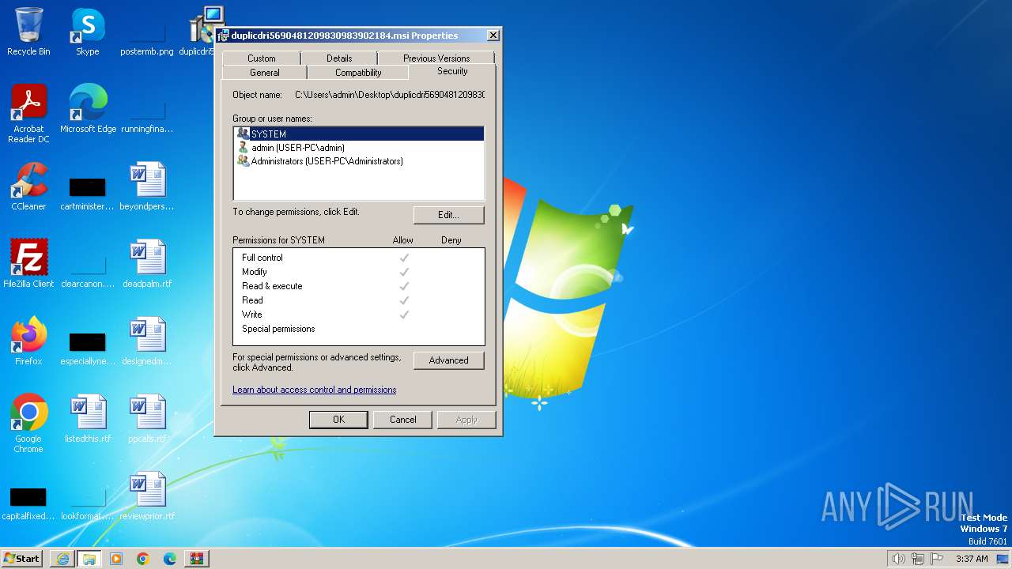The image size is (1012, 569).
Task: Click Show desktop button in taskbar
Action: tap(1003, 559)
